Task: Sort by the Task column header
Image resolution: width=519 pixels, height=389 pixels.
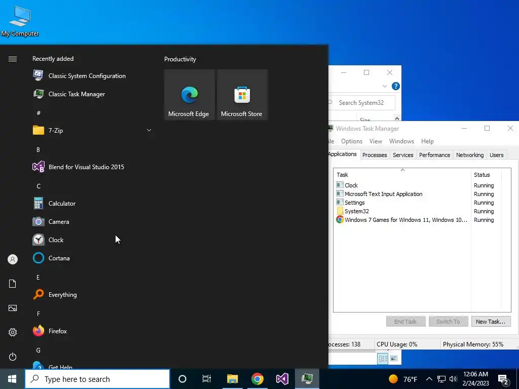Action: click(x=402, y=174)
